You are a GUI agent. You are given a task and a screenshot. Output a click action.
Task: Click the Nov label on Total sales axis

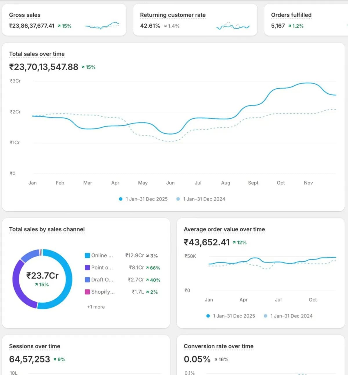click(308, 183)
